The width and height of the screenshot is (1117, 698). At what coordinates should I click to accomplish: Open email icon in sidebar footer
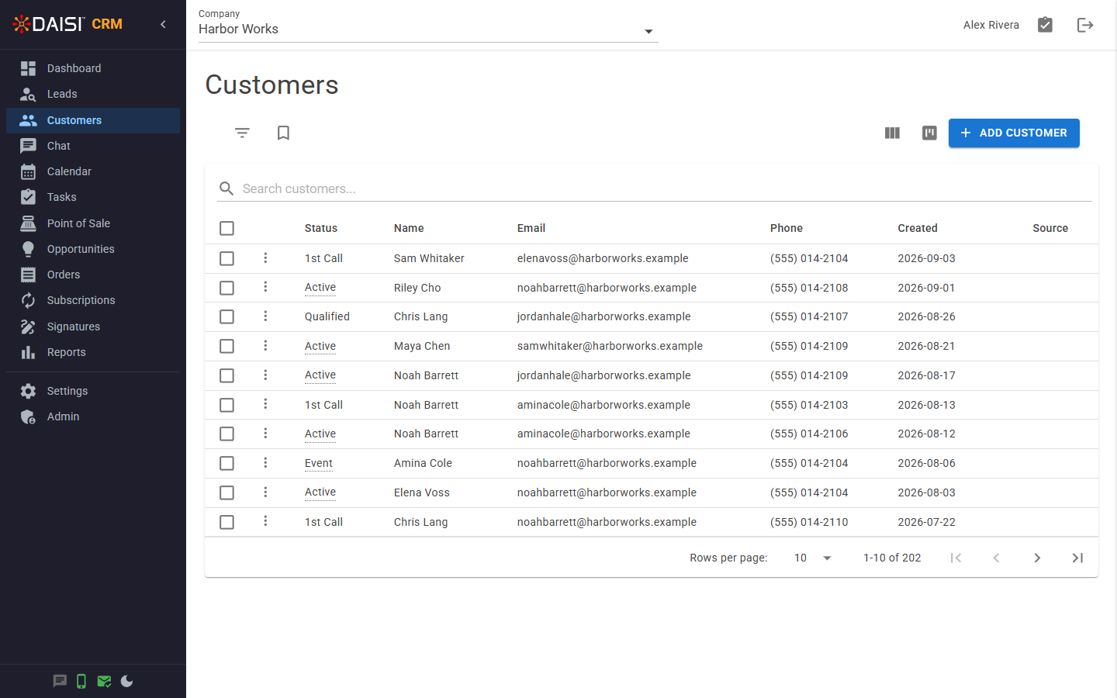click(x=104, y=681)
